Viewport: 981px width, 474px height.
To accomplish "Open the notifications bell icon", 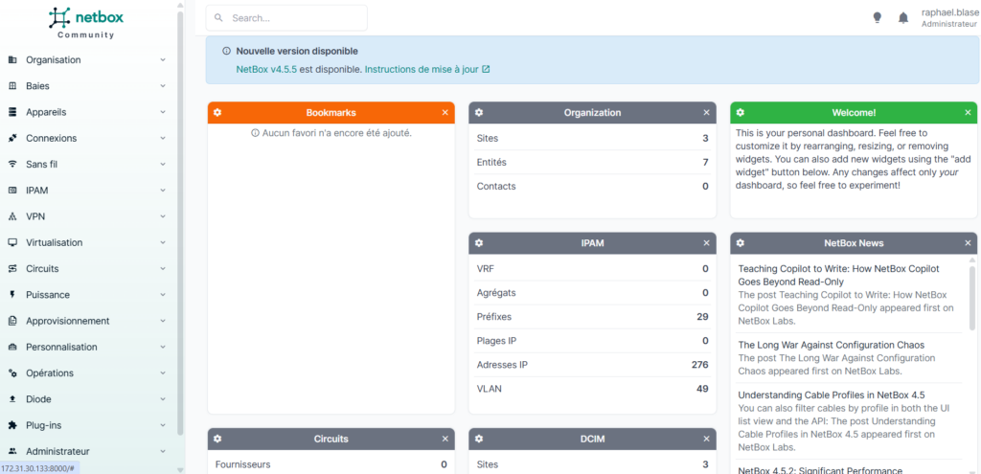I will pyautogui.click(x=903, y=17).
